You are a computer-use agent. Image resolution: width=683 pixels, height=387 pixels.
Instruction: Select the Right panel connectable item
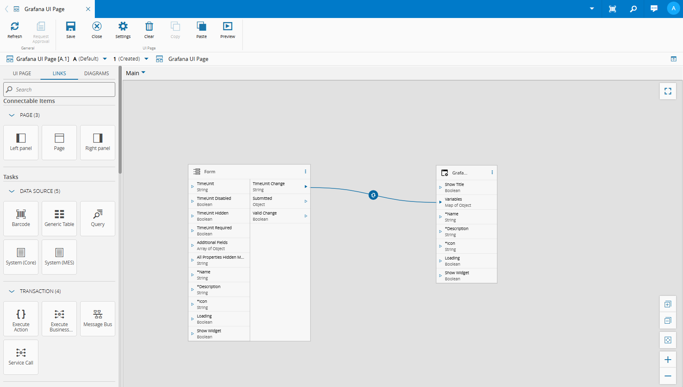(x=98, y=143)
